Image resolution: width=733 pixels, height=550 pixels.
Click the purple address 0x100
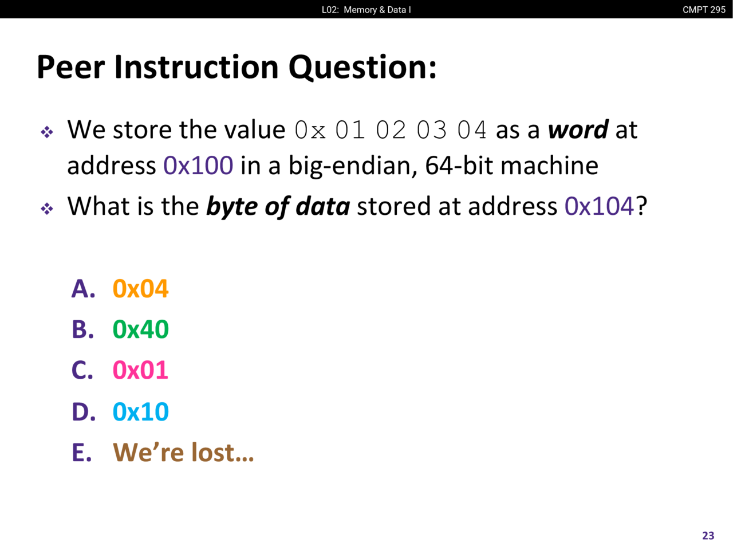pos(198,166)
